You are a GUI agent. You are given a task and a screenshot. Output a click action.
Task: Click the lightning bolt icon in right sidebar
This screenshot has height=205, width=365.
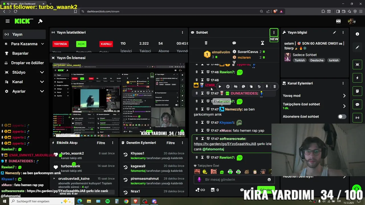pyautogui.click(x=357, y=78)
